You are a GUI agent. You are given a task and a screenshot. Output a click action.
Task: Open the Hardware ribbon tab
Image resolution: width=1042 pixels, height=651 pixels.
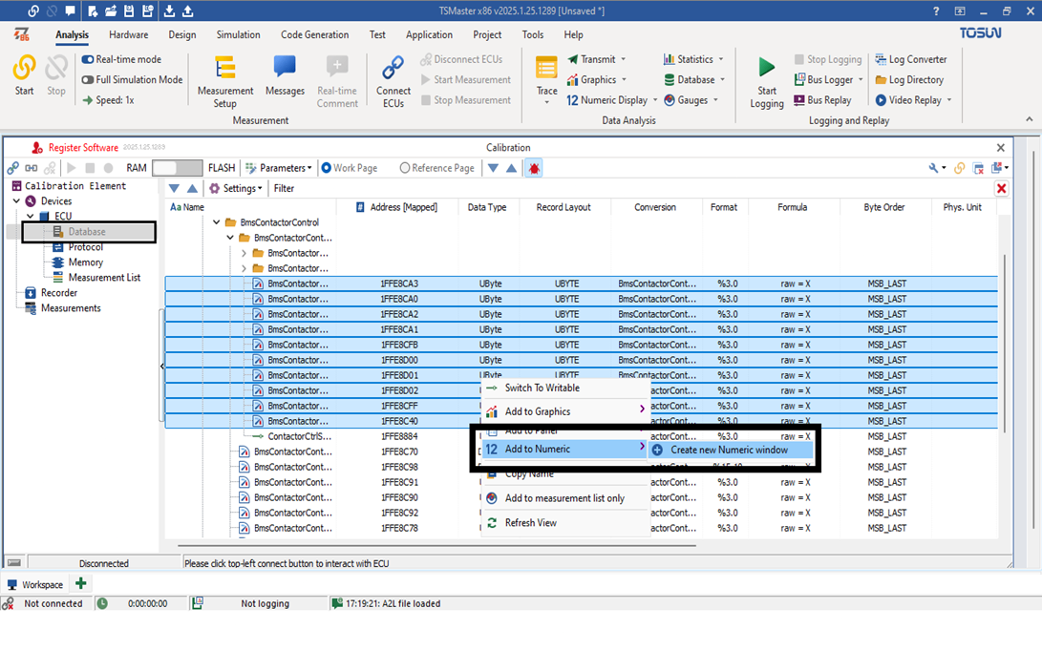[128, 34]
